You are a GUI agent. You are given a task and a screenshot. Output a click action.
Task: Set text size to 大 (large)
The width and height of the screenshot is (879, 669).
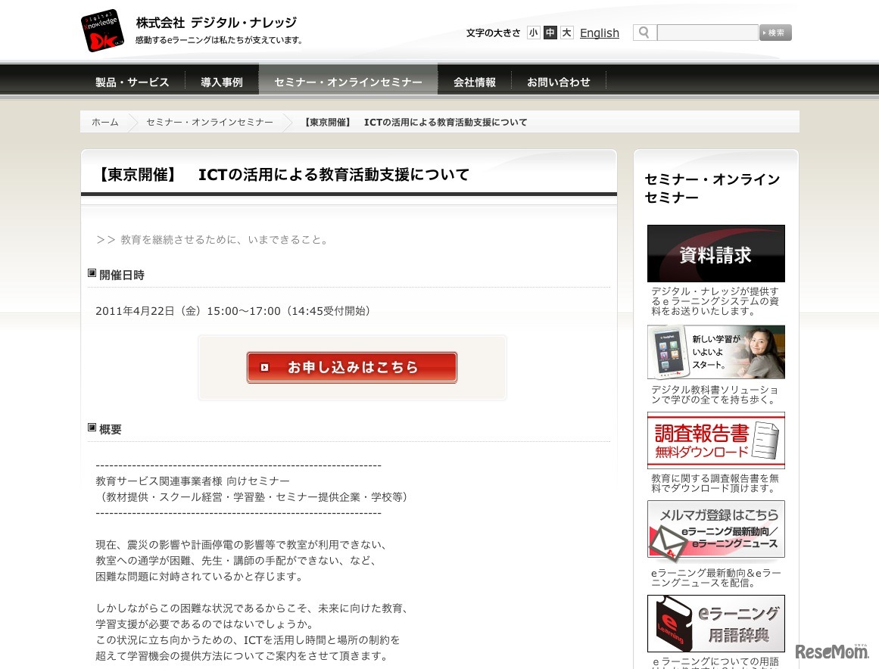click(x=566, y=33)
